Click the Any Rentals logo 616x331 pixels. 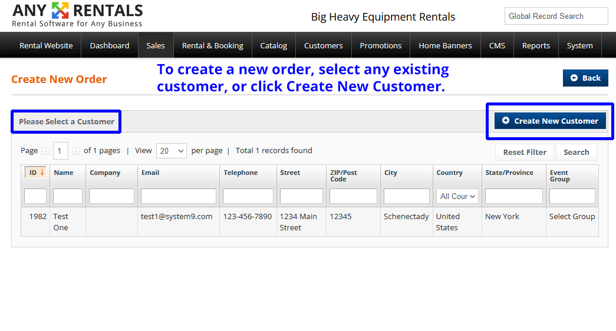pos(77,15)
